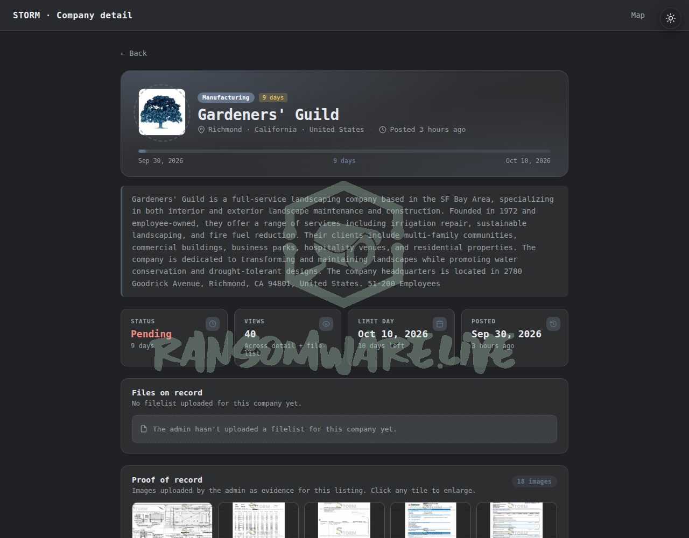Click the file icon in the filelist notice
The height and width of the screenshot is (538, 689).
pos(144,429)
